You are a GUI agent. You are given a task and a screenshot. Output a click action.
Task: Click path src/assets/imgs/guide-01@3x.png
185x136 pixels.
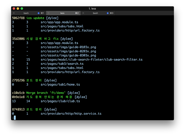[68, 47]
